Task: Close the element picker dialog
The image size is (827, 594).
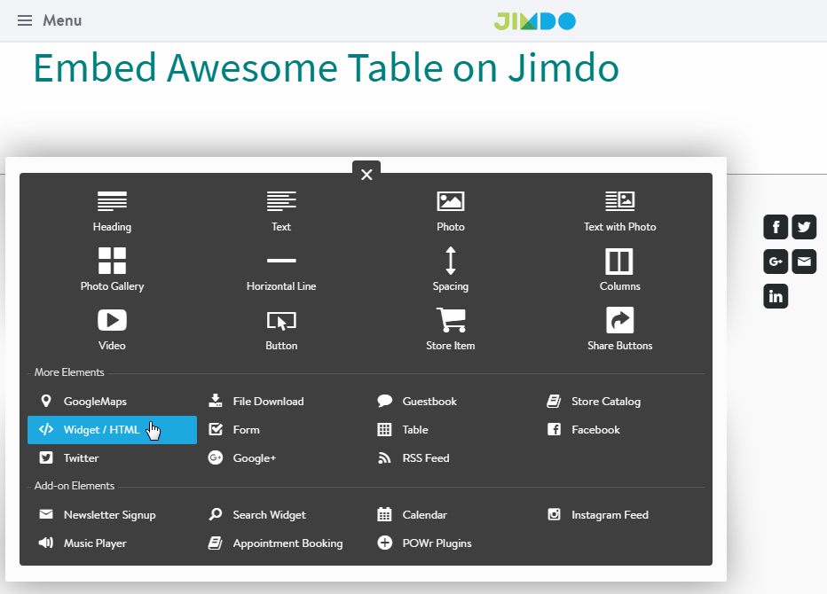Action: pos(366,175)
